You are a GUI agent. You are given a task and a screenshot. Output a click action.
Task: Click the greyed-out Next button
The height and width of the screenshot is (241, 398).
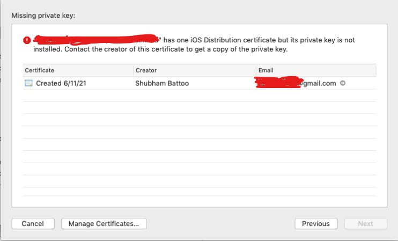point(365,223)
